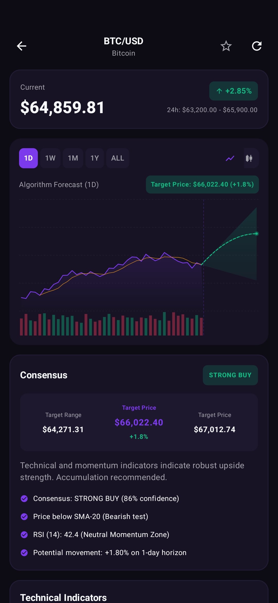Click checkmark icon beside Price below SMA-20

pyautogui.click(x=24, y=516)
